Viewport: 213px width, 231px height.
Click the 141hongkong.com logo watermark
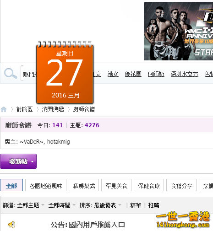(x=183, y=220)
